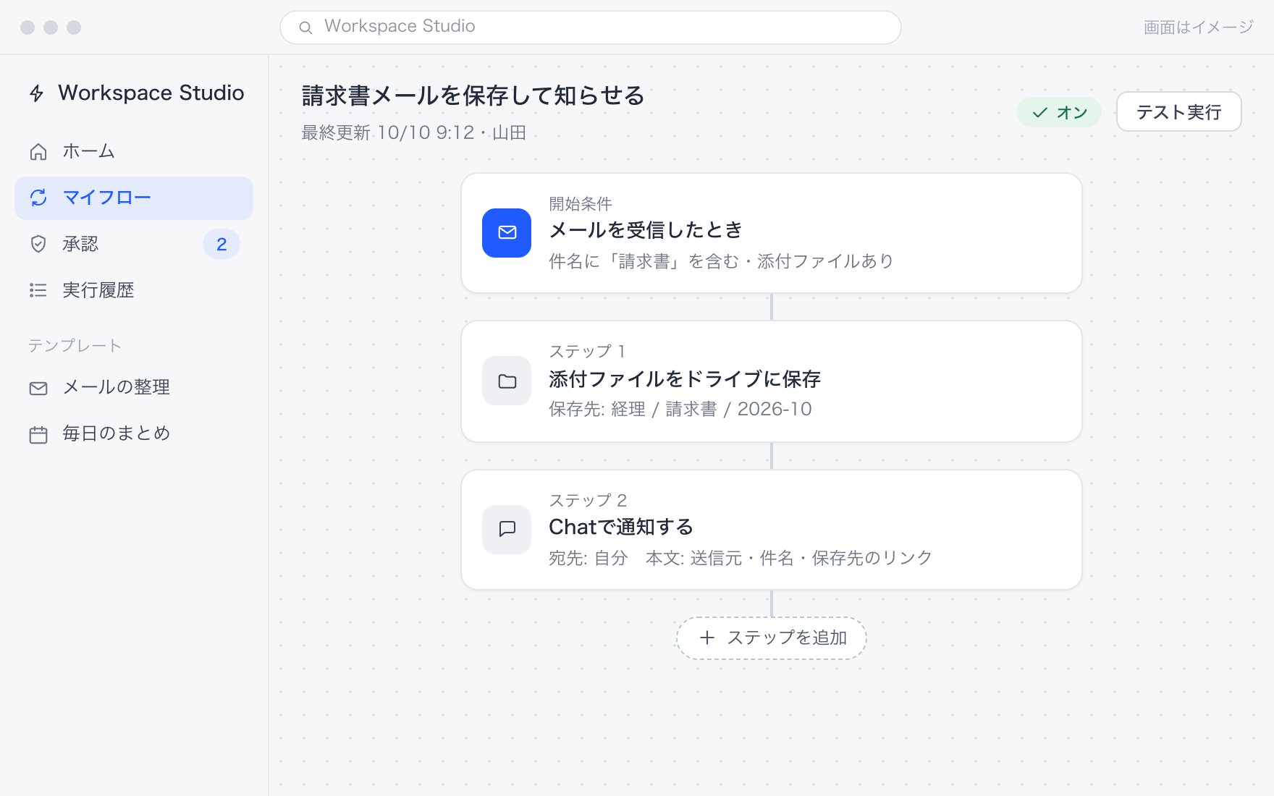Click the Workspace Studio sidebar title
The height and width of the screenshot is (796, 1274).
(x=151, y=93)
